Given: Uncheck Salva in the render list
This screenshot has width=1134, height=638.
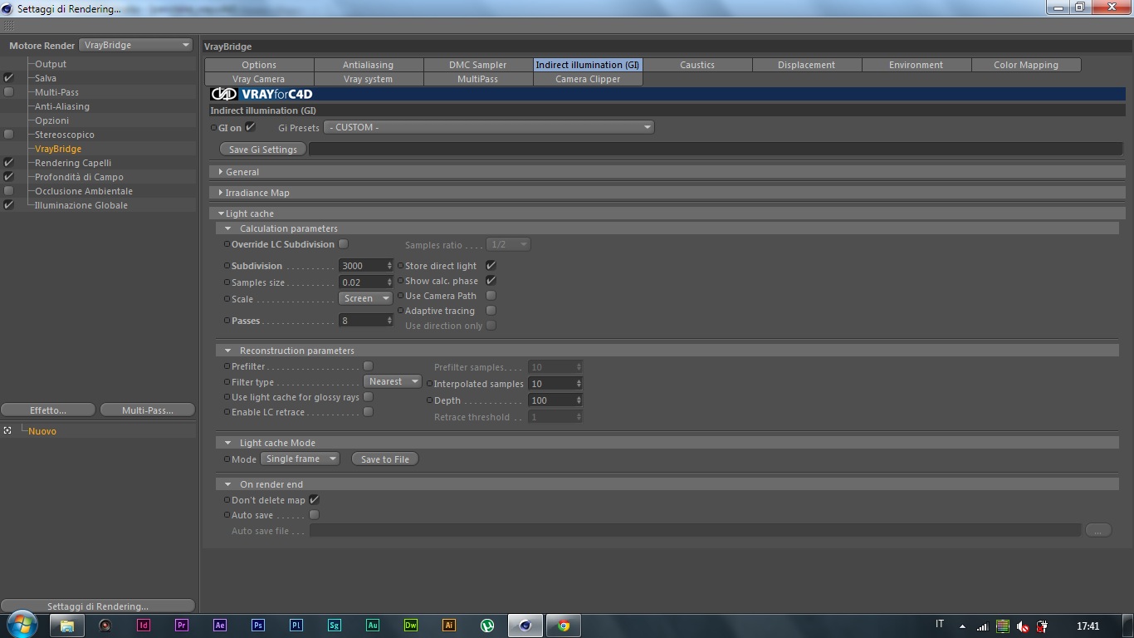Looking at the screenshot, I should [x=8, y=78].
